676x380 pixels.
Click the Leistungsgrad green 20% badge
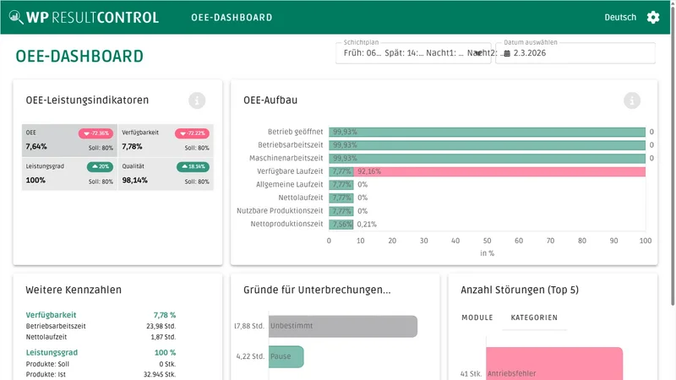[100, 166]
